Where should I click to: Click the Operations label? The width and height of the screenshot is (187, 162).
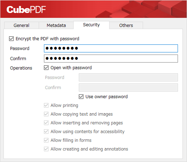[x=21, y=68]
